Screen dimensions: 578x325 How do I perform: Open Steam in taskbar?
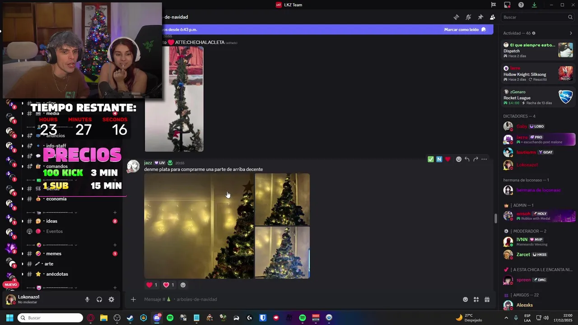pos(130,318)
